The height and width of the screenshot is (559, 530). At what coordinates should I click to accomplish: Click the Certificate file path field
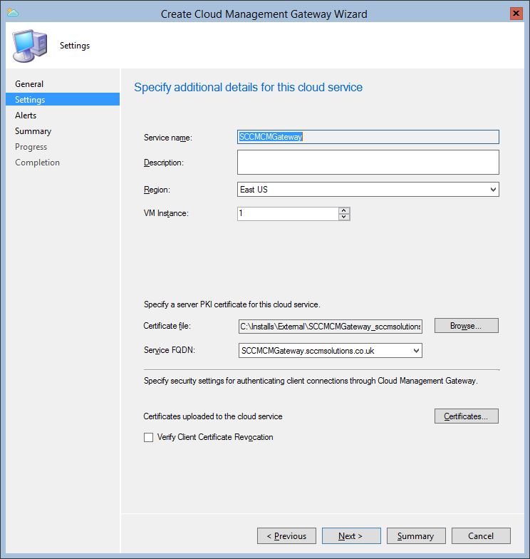click(331, 327)
